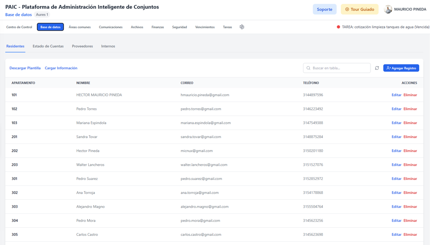Delete Walter Lancheros' record with Eliminar
The image size is (430, 245).
click(410, 164)
